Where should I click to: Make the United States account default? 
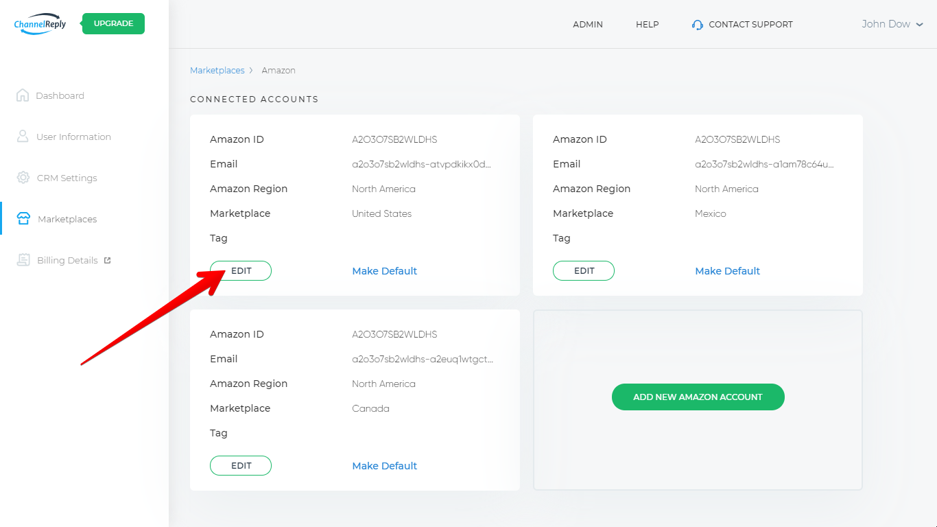point(385,271)
